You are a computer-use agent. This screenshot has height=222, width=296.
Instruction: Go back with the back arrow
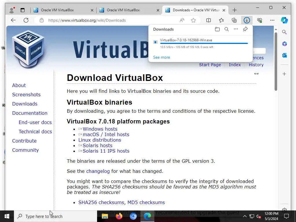[x=13, y=20]
